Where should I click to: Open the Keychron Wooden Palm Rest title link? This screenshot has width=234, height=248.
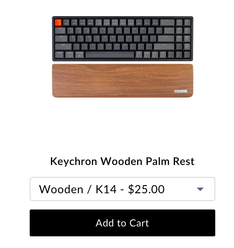pos(122,161)
